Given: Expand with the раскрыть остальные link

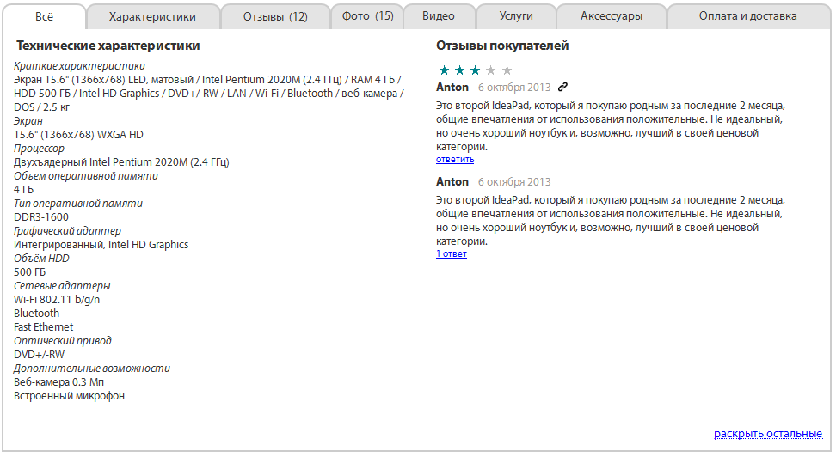Looking at the screenshot, I should coord(768,434).
